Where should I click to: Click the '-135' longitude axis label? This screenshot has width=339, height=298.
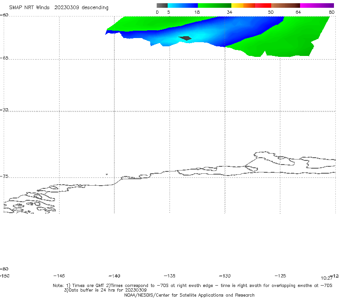pos(169,276)
